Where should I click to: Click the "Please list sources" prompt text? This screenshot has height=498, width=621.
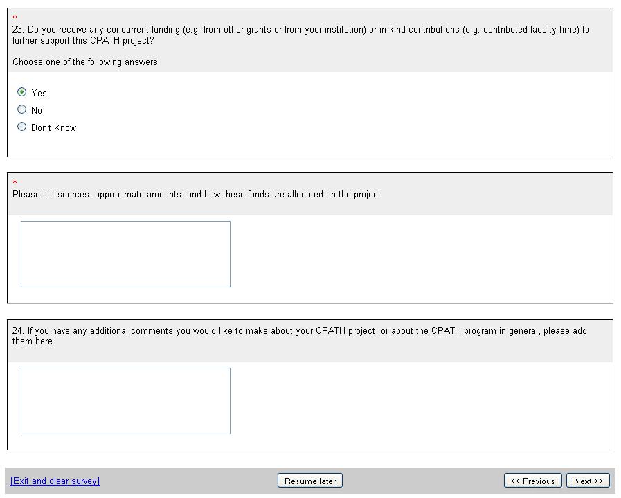197,195
